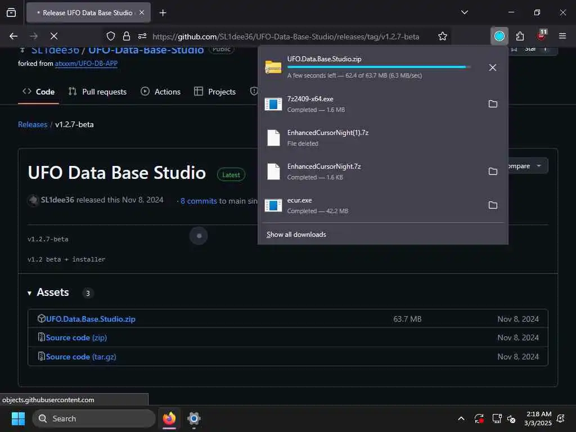
Task: Open the site permissions icon in the address bar
Action: pos(142,36)
